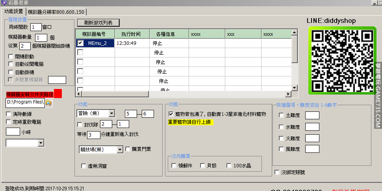Uncheck the MEmu_2 emulator row checkbox
382x191 pixels.
[80, 43]
